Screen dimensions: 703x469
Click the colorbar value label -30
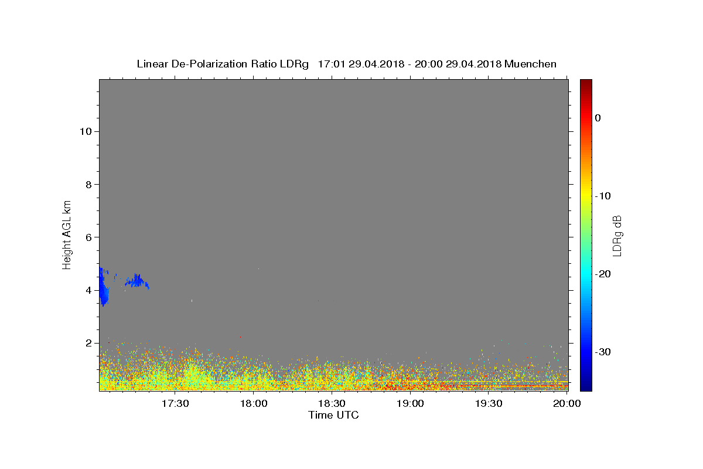coord(603,352)
